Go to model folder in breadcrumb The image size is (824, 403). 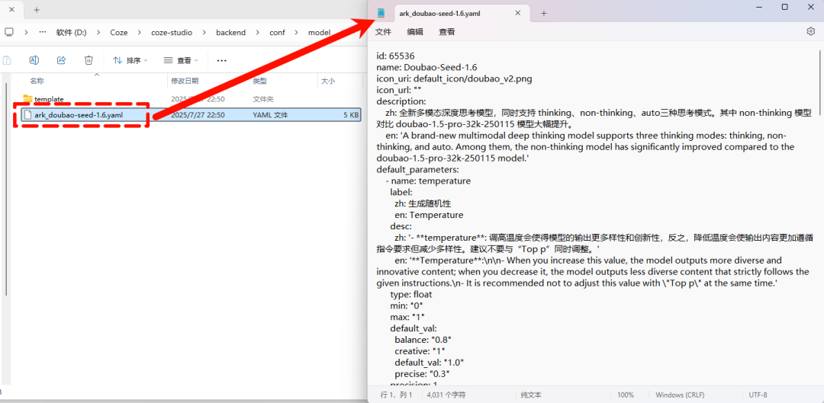pyautogui.click(x=319, y=32)
